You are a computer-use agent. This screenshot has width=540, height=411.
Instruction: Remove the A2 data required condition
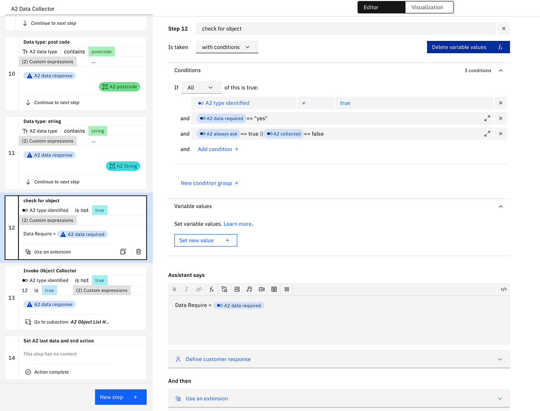pyautogui.click(x=501, y=118)
